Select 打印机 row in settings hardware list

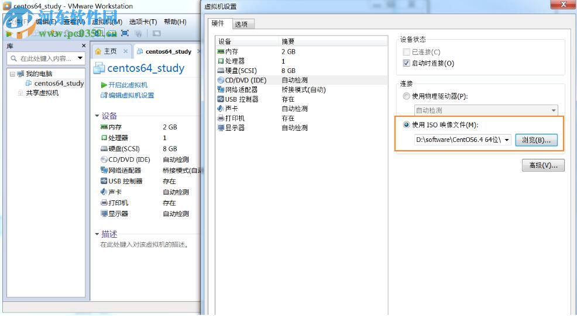(x=301, y=119)
